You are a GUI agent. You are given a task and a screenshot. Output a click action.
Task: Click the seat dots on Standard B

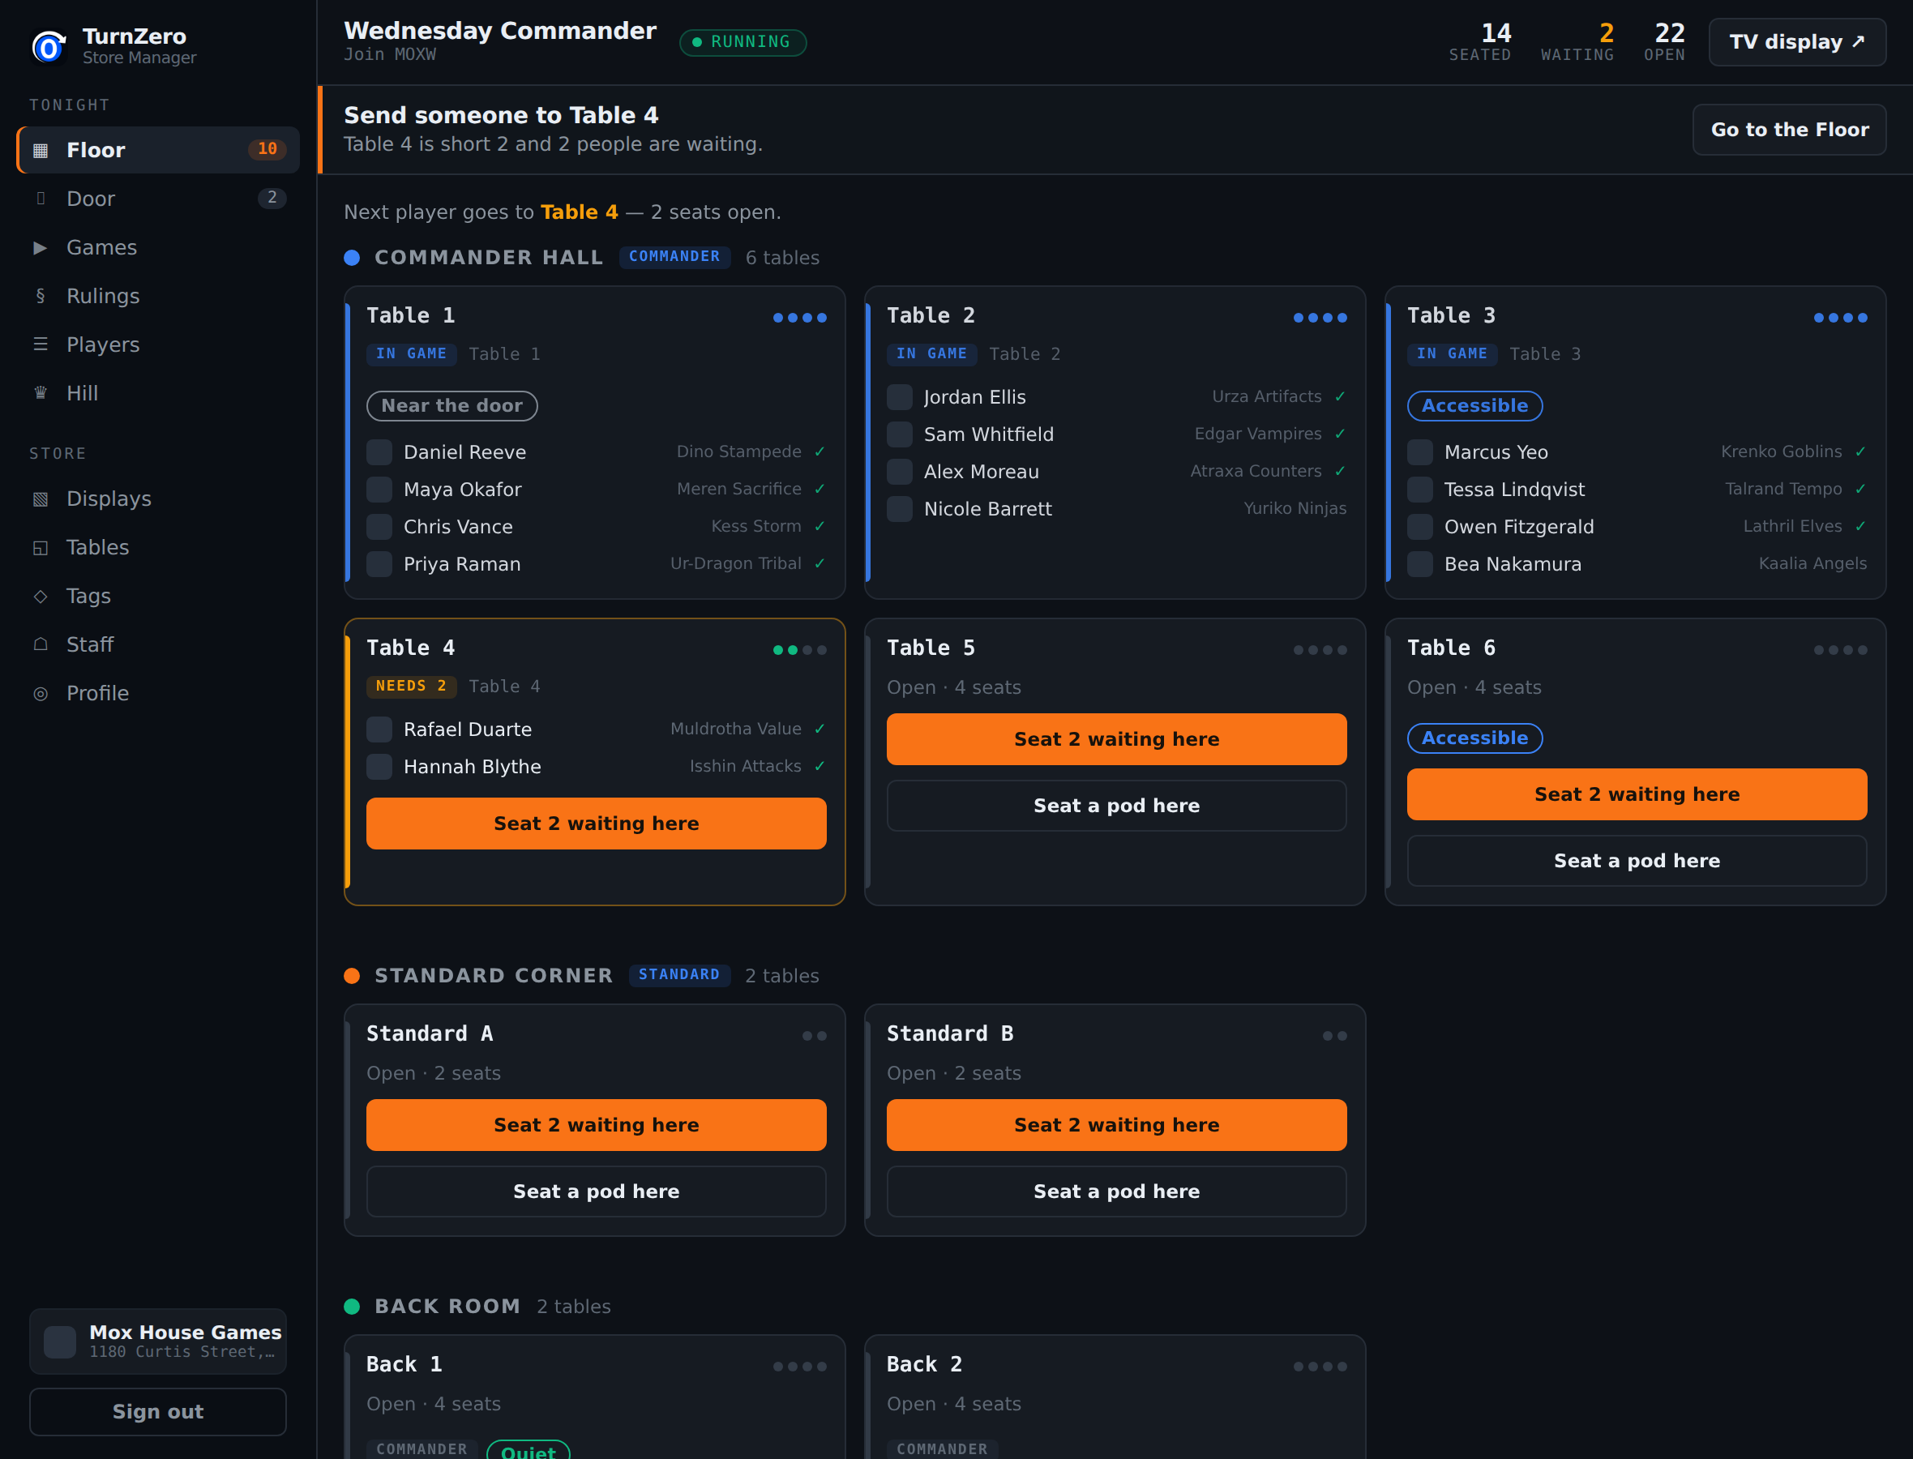pos(1335,1036)
